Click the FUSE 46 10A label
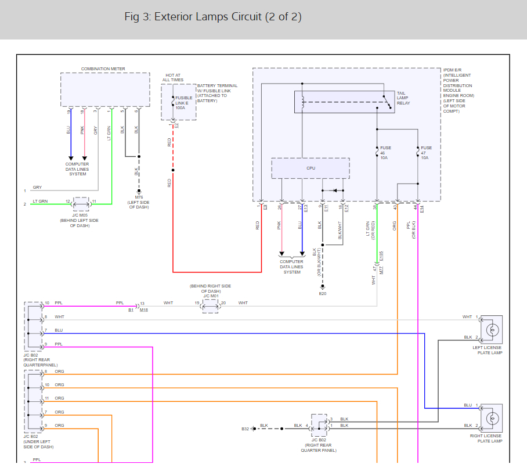Viewport: 527px width, 471px height. [385, 153]
